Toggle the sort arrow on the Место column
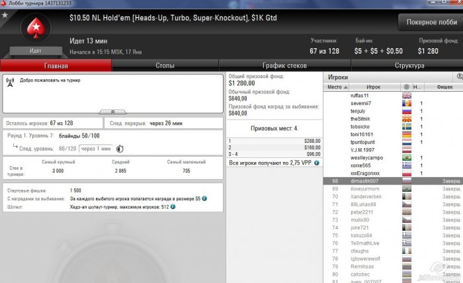 click(x=346, y=87)
